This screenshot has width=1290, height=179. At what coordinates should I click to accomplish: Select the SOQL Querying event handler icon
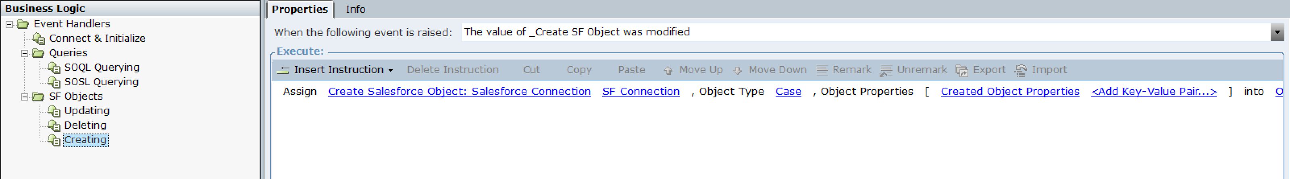[54, 68]
